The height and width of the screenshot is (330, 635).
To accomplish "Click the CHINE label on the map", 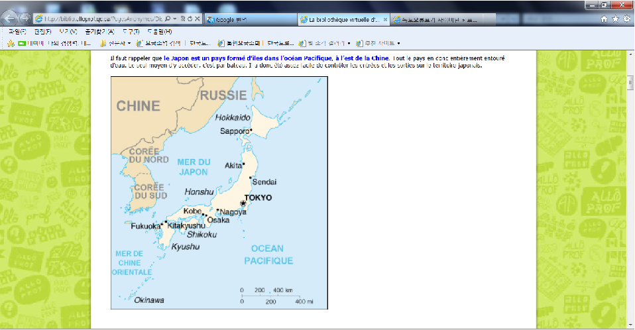I will pos(138,106).
